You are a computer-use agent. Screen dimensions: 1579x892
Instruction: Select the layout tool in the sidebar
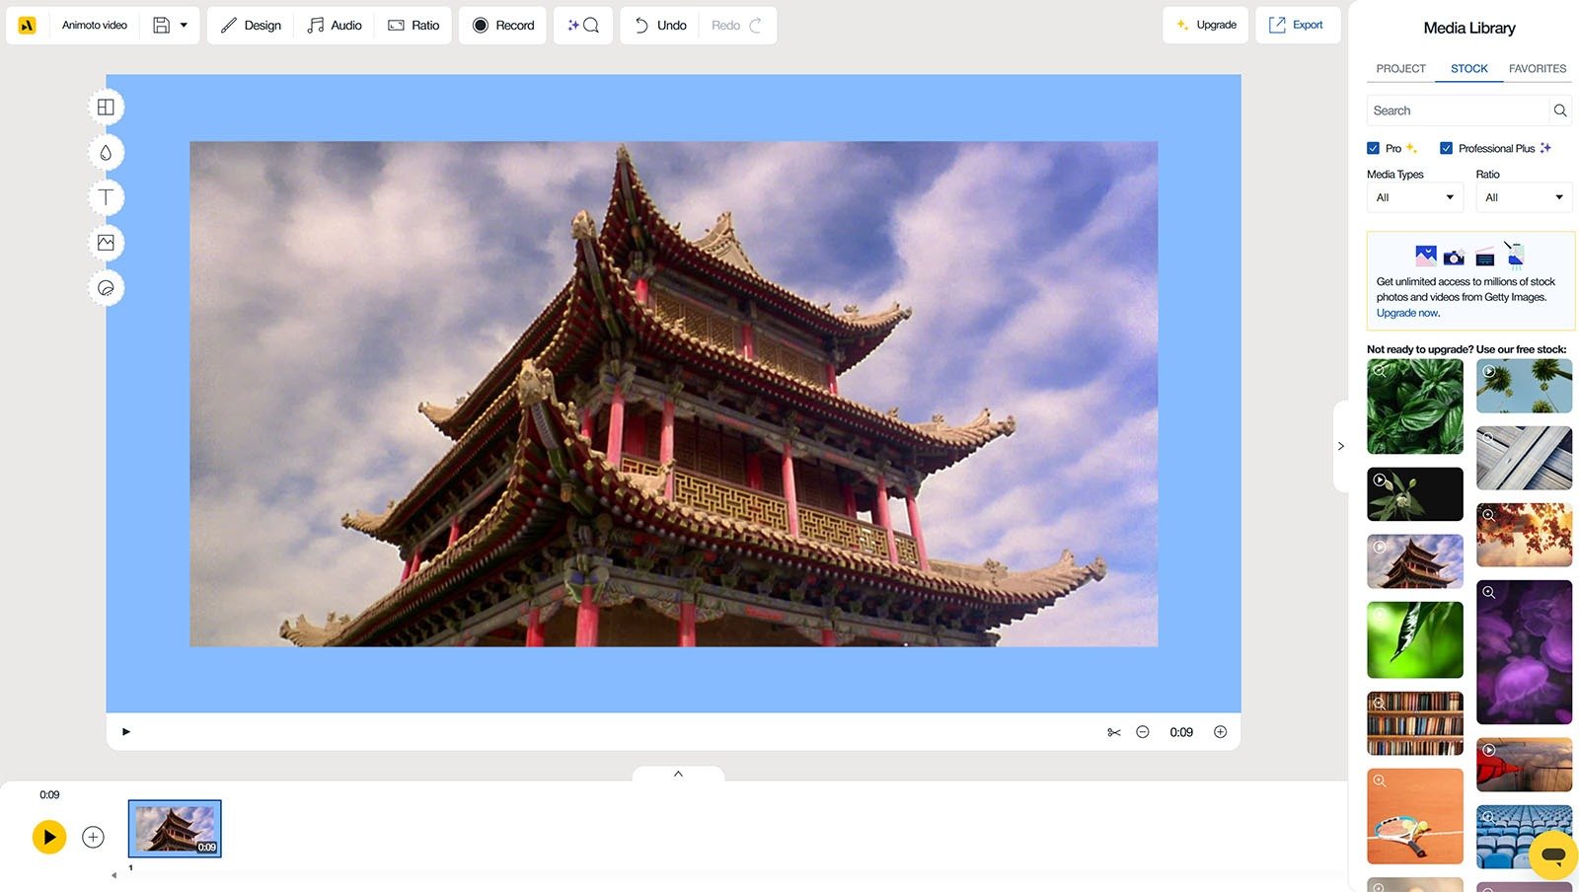[x=105, y=107]
